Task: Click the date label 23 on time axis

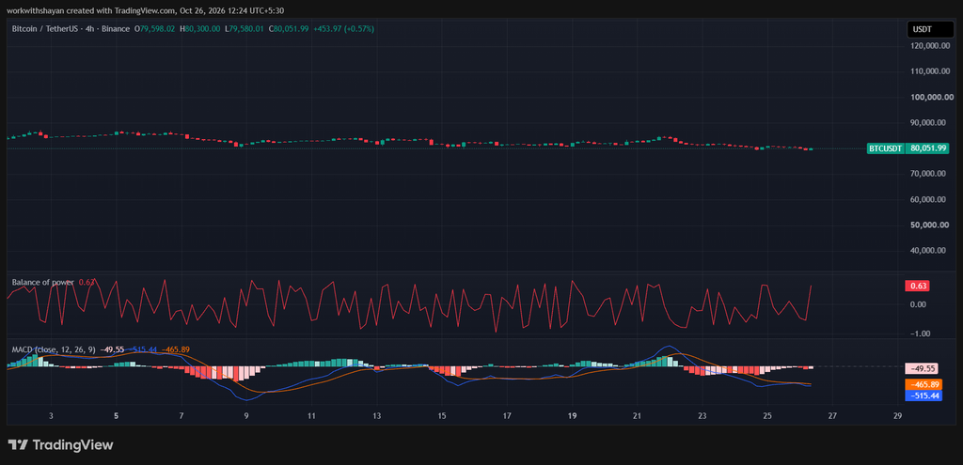Action: tap(702, 416)
